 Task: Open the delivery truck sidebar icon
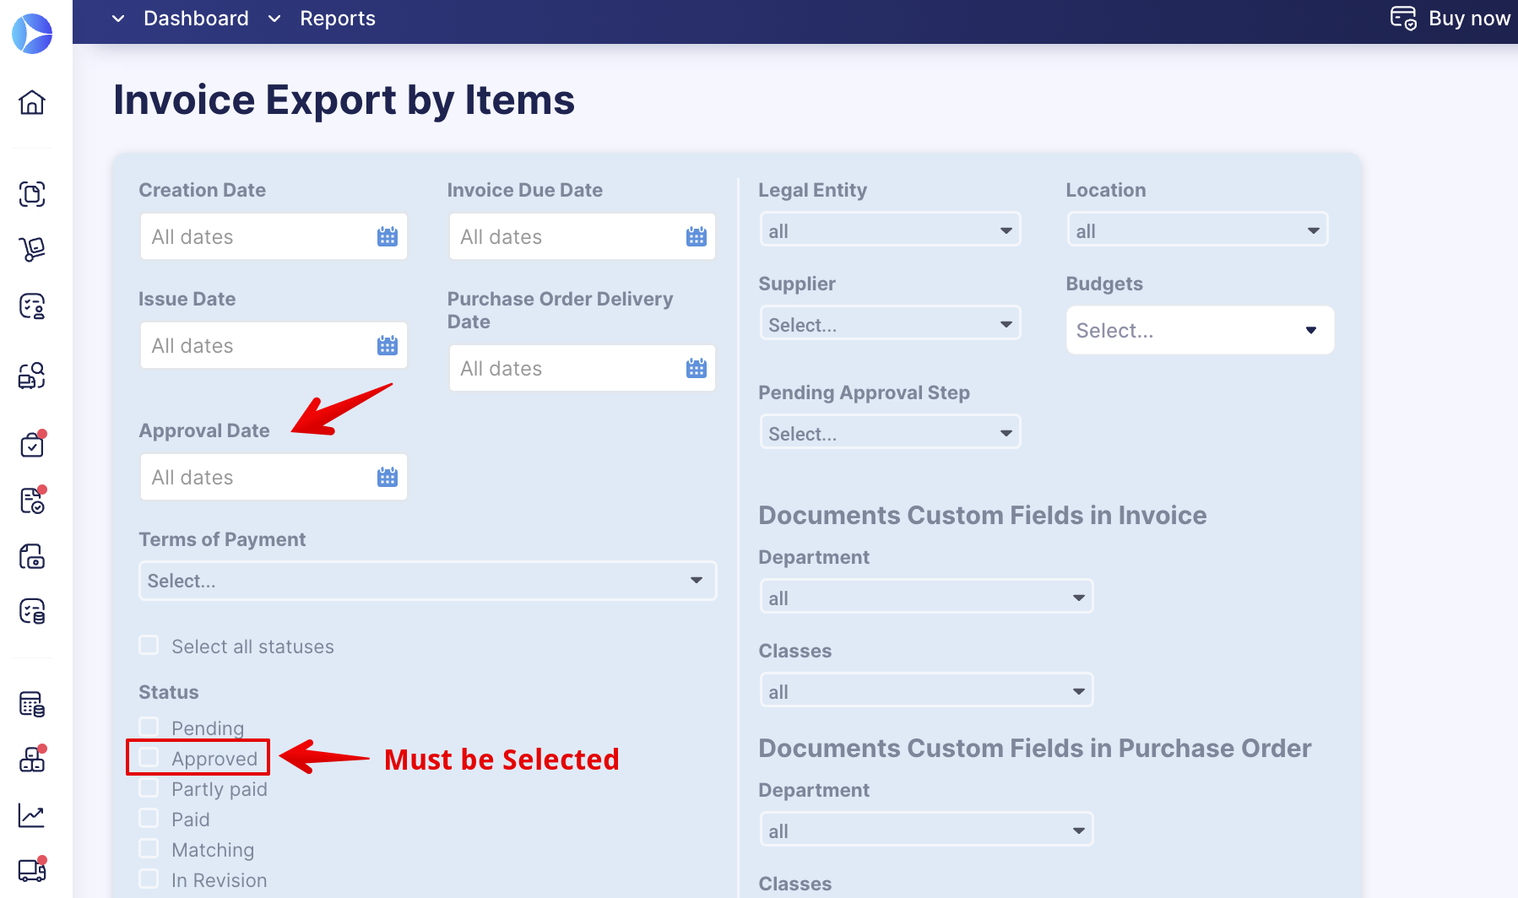pos(32,869)
